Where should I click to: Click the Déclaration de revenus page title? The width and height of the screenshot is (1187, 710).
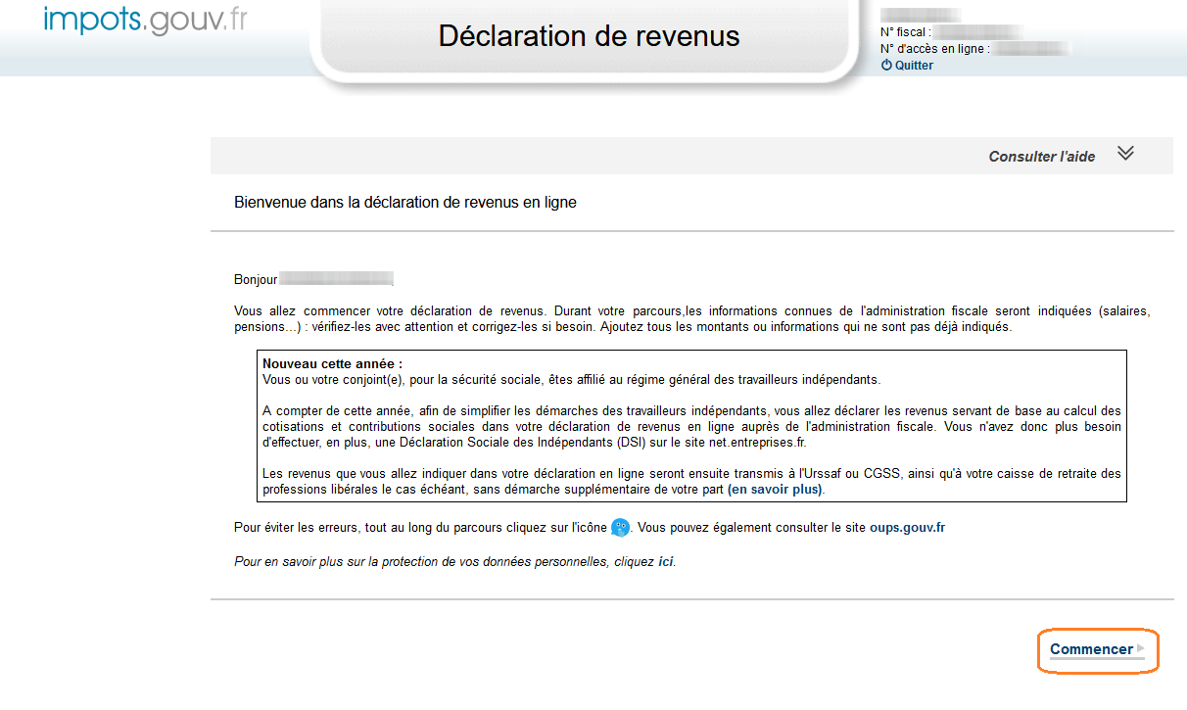(x=589, y=36)
